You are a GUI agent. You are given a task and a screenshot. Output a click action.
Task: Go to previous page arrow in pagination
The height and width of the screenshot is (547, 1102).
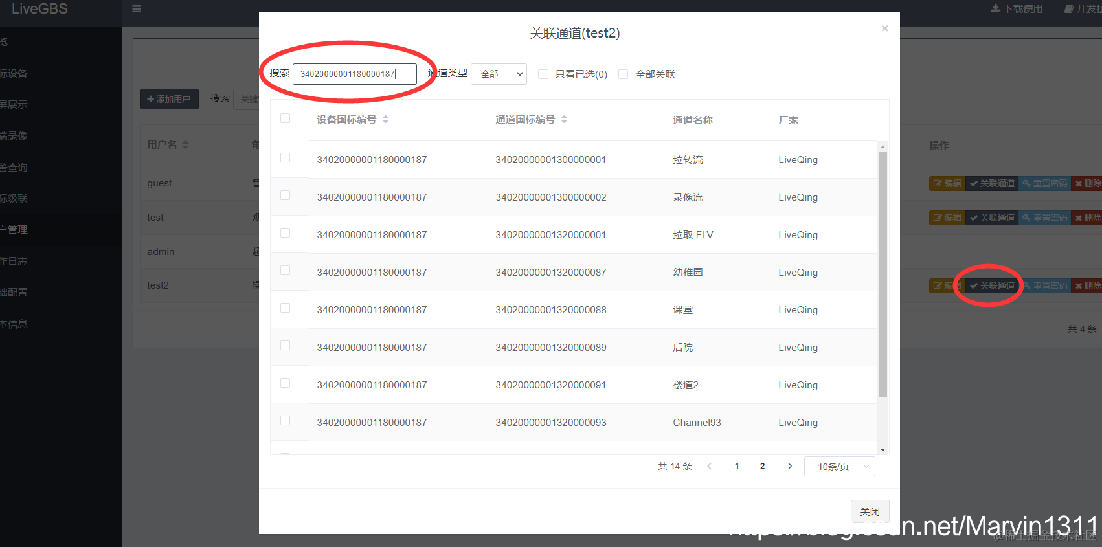pyautogui.click(x=710, y=466)
